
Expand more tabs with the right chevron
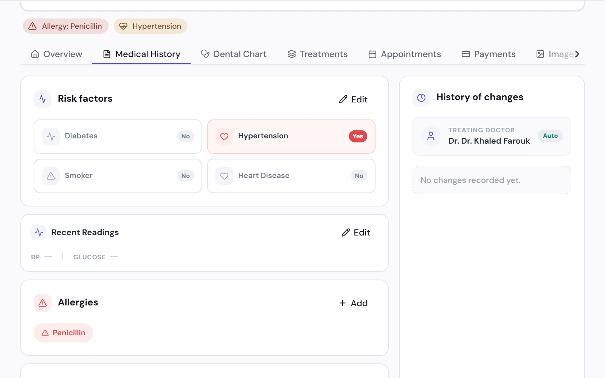click(x=577, y=54)
